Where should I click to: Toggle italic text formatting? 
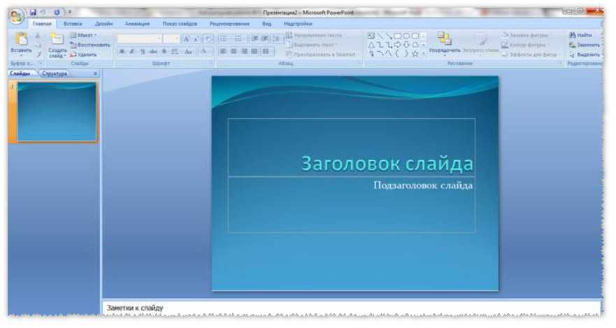132,51
